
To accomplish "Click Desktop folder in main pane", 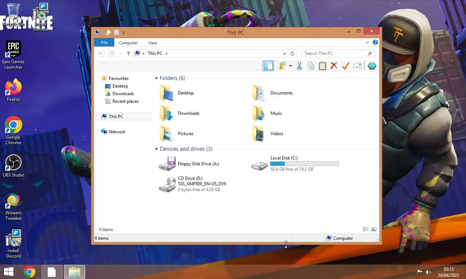I will coord(177,93).
